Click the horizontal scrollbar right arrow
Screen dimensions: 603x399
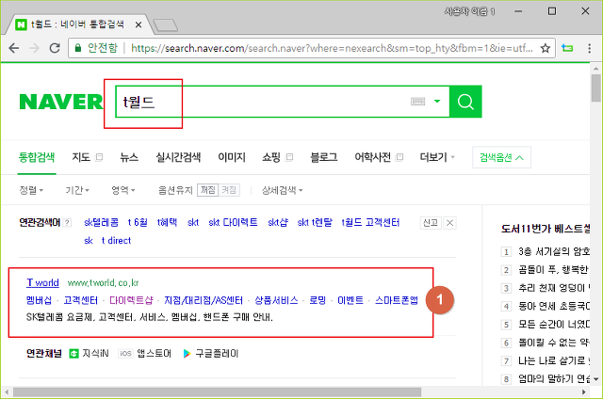pos(584,392)
